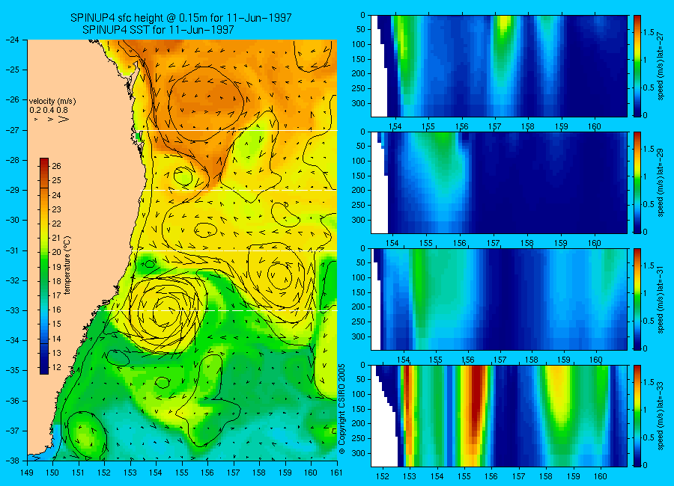Click the largest arrowhead in the velocity legend
The width and height of the screenshot is (674, 486).
coord(63,119)
